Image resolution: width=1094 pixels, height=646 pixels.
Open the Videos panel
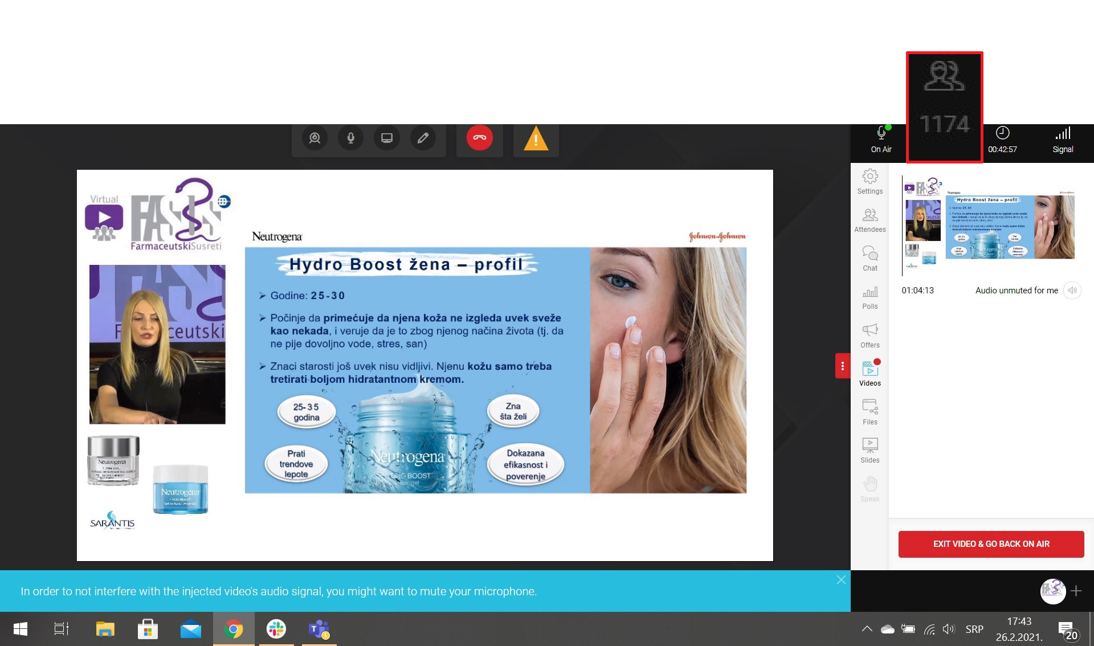pos(870,374)
